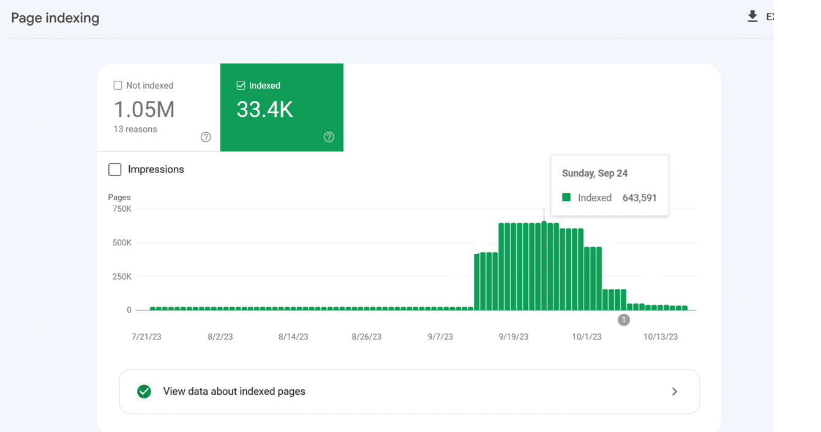This screenshot has width=821, height=432.
Task: Click green Indexed legend square in tooltip
Action: pyautogui.click(x=566, y=198)
